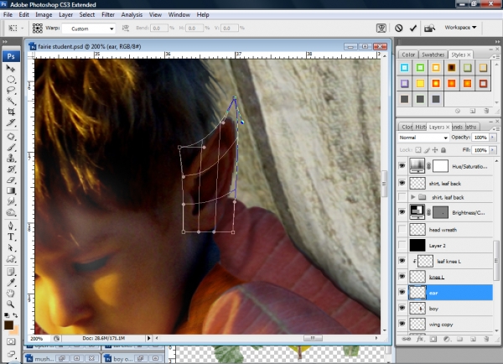This screenshot has height=364, width=503.
Task: Switch to the Swatches tab
Action: pos(433,55)
